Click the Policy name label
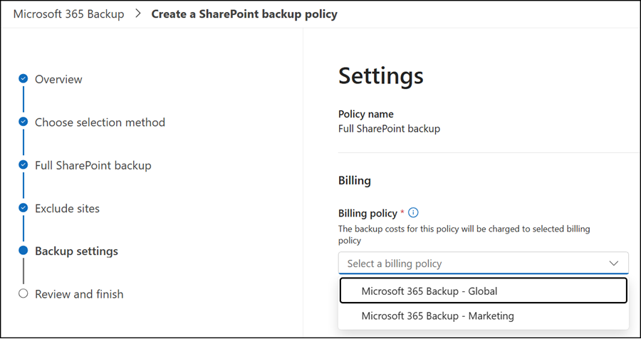This screenshot has width=641, height=339. coord(366,114)
